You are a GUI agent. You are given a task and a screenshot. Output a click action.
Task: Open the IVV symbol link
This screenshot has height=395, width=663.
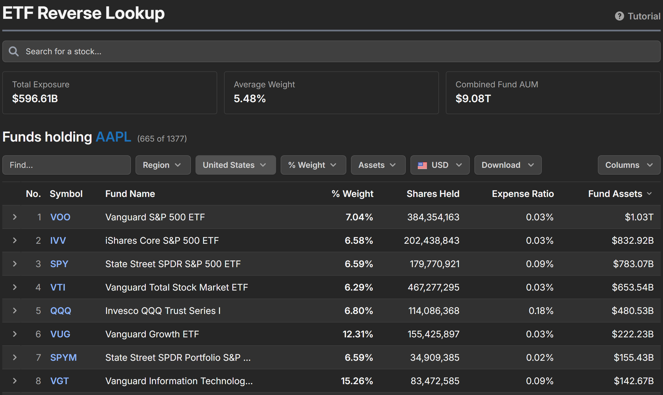[x=58, y=241]
